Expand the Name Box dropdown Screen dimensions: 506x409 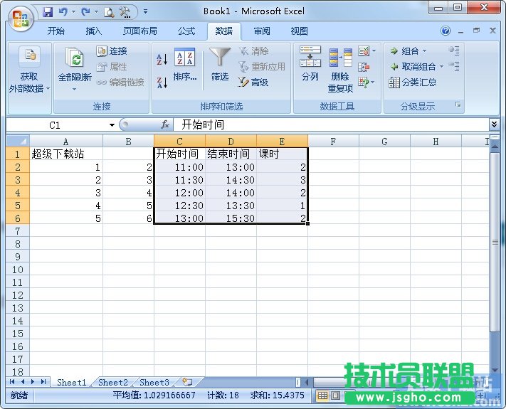(112, 124)
